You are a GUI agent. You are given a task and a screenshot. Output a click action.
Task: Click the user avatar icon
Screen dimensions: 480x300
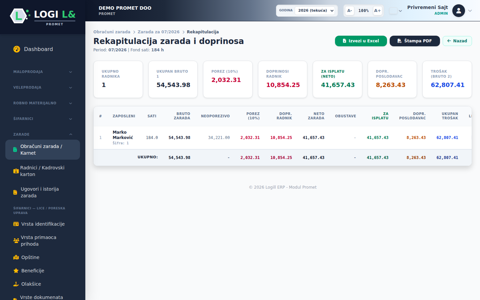tap(459, 11)
